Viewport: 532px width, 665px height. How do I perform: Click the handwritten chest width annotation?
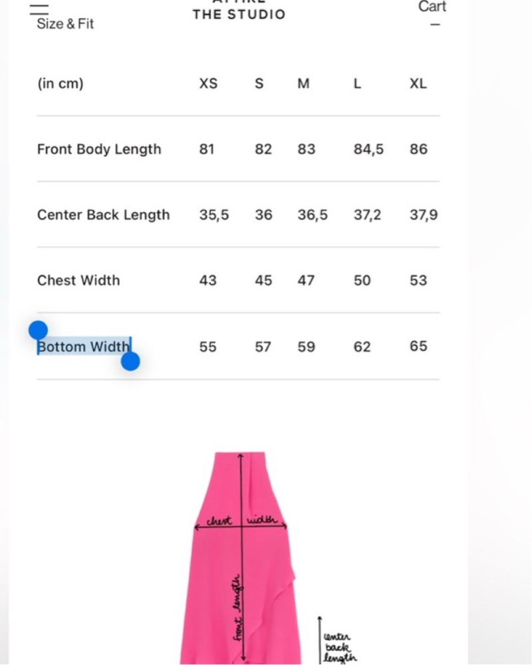click(x=241, y=521)
